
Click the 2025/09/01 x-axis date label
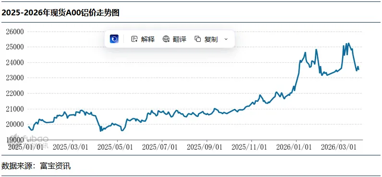[204, 147]
